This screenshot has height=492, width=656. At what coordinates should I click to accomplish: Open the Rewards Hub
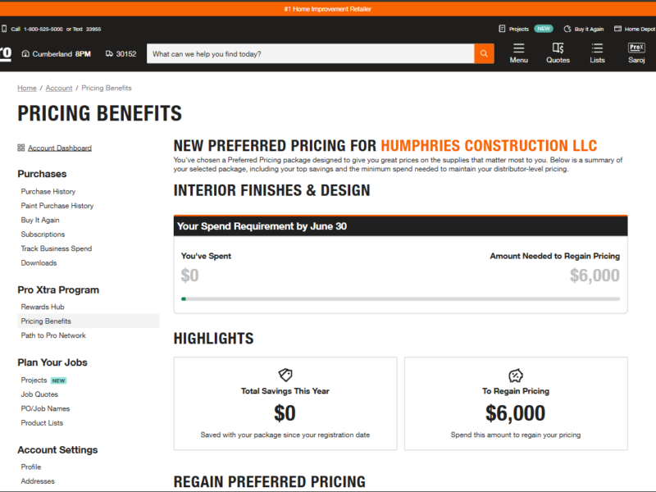[42, 306]
